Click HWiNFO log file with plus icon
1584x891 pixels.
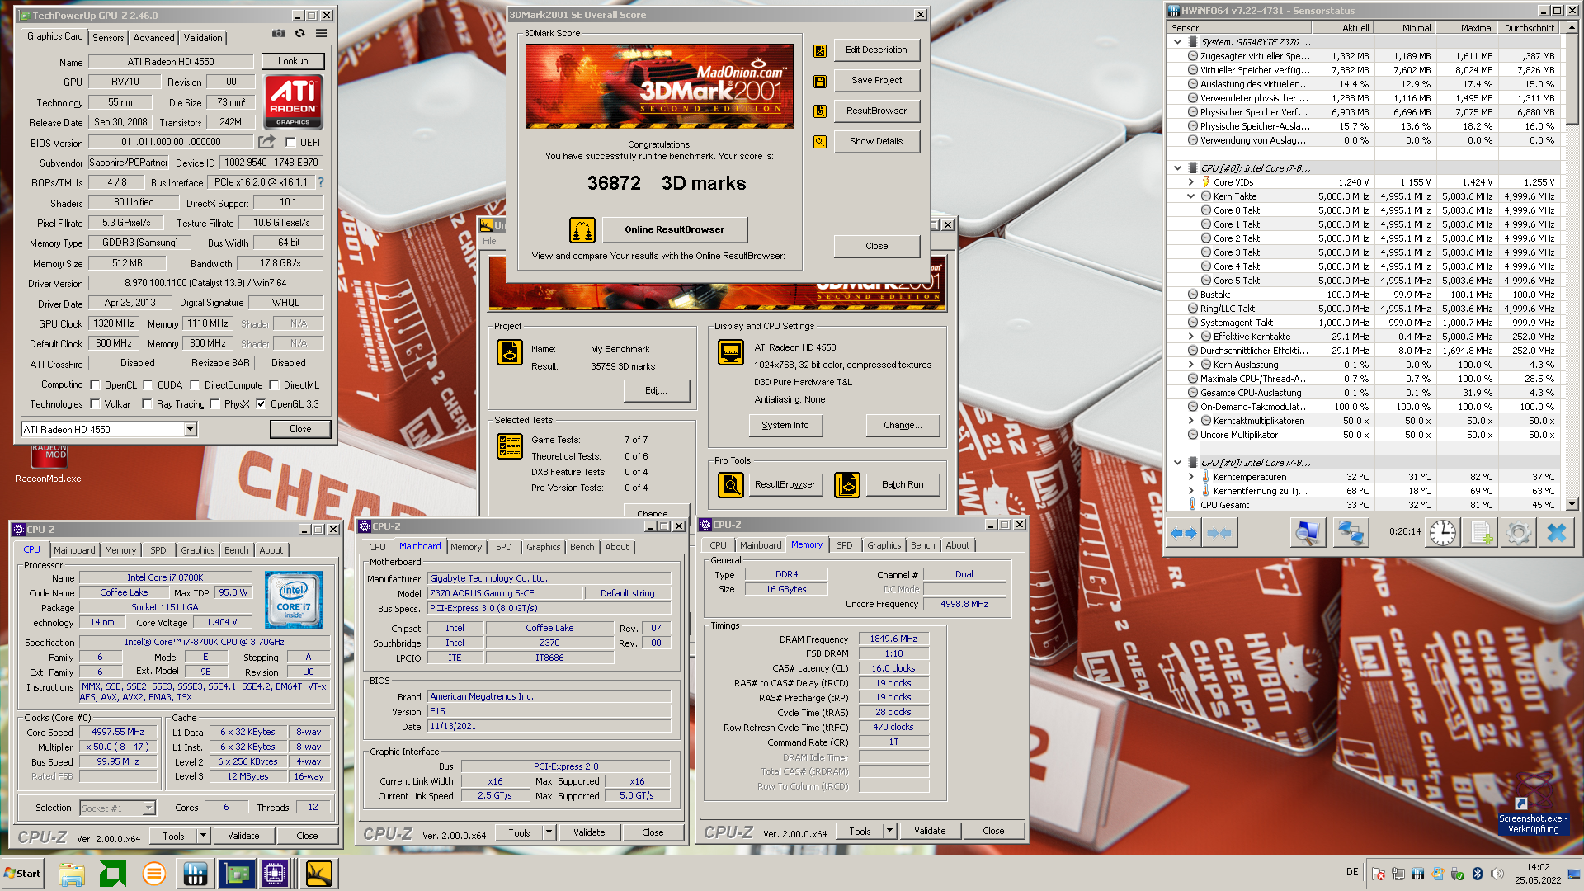(1481, 533)
